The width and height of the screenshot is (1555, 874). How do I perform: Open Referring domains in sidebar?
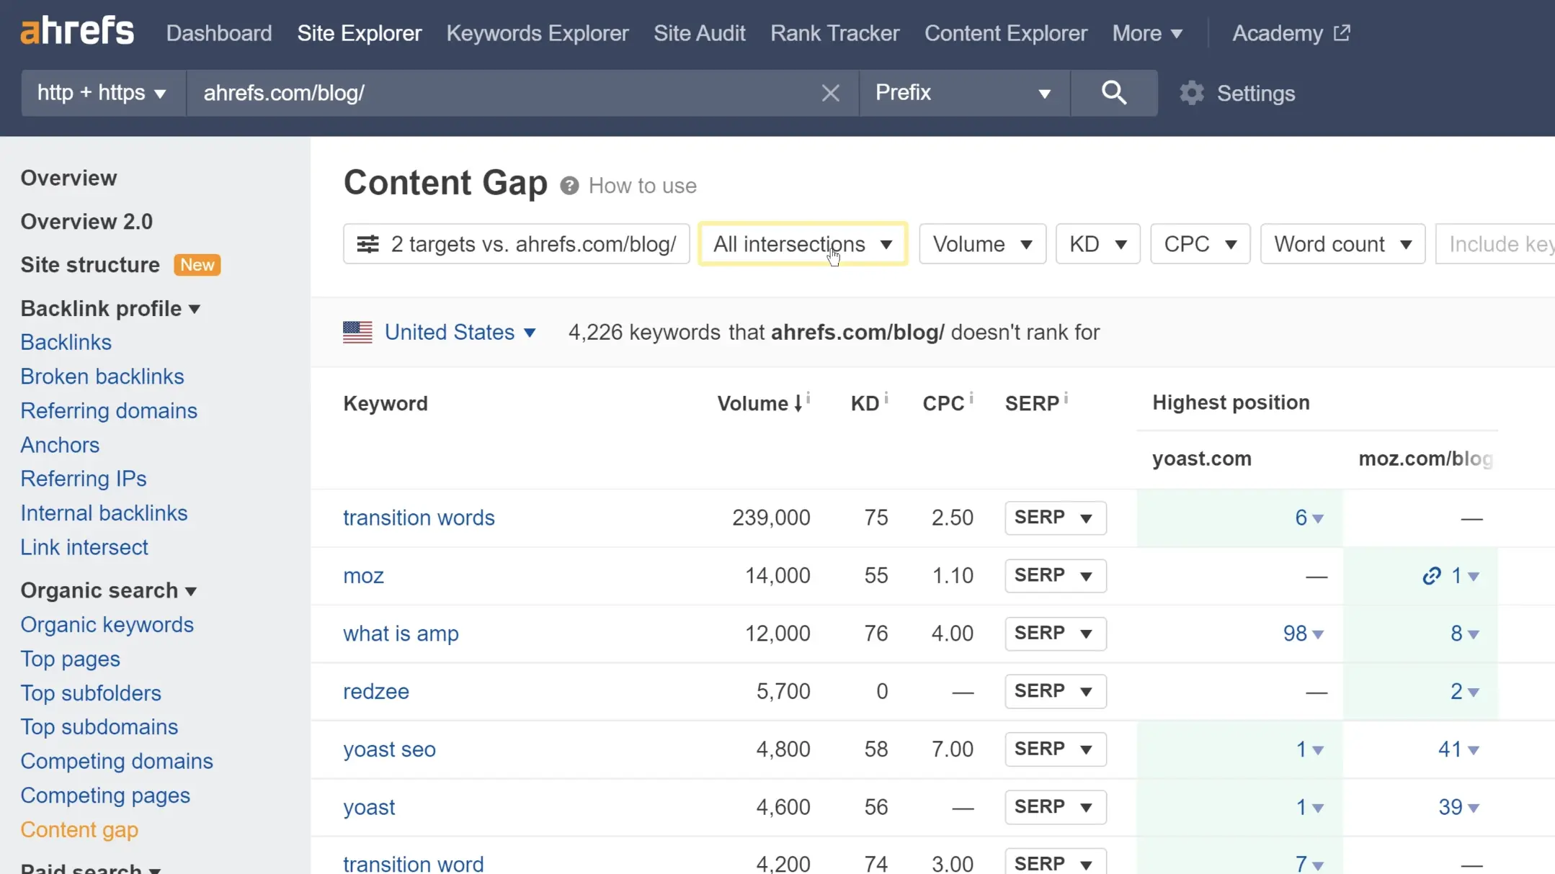[109, 410]
